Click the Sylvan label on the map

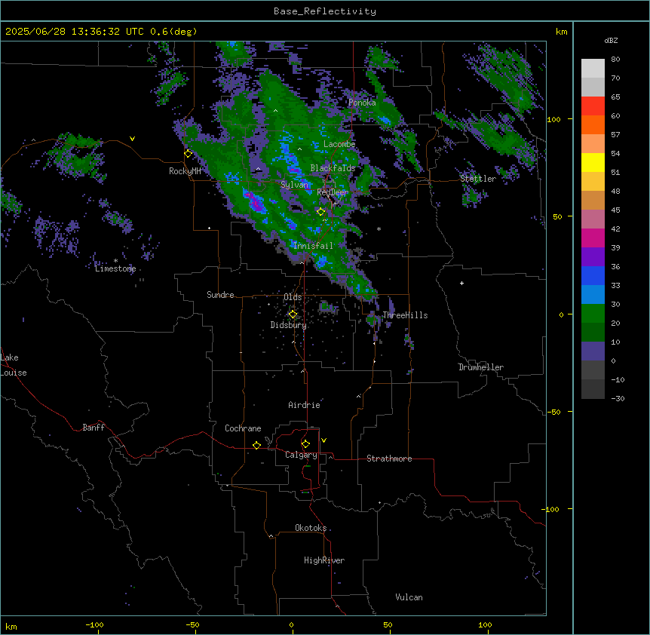pos(295,185)
